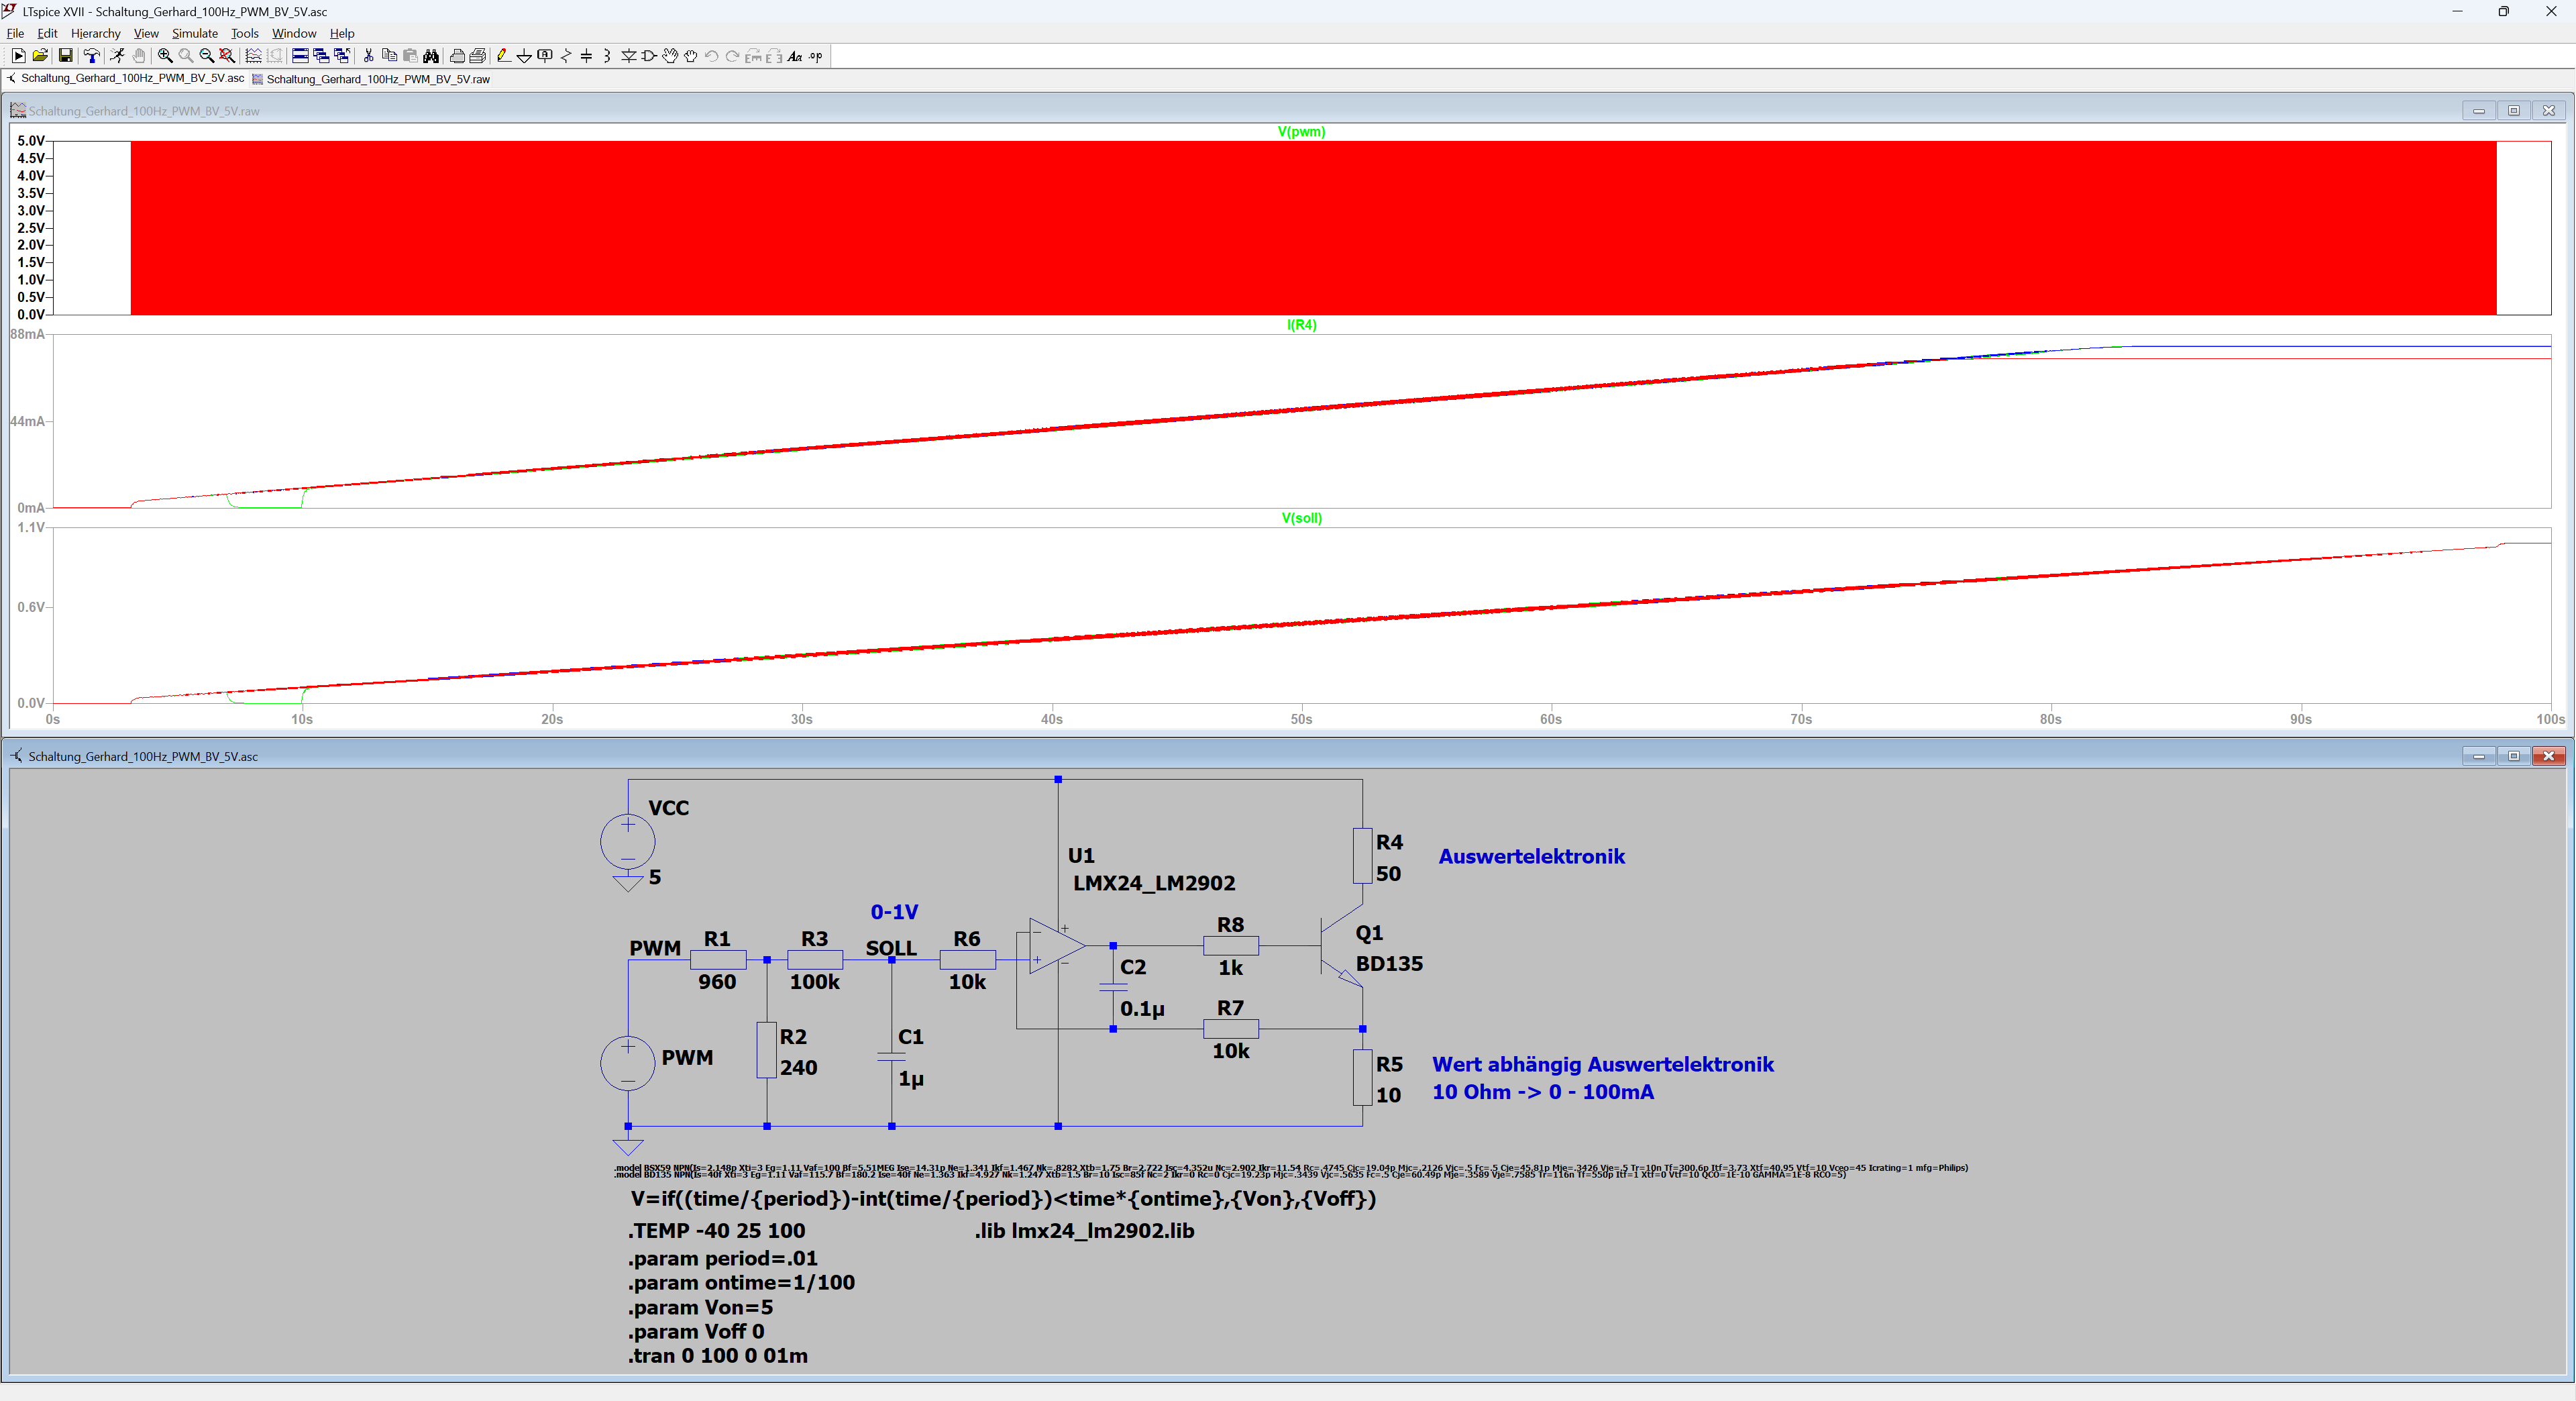Switch to the .asc schematic tab
Image resolution: width=2576 pixels, height=1401 pixels.
tap(132, 78)
